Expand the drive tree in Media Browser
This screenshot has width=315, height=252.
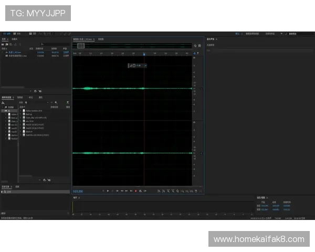(x=2, y=111)
